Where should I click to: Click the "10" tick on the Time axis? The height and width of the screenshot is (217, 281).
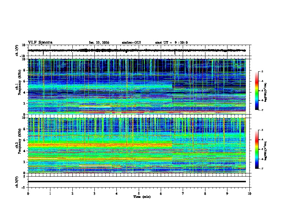coord(249,194)
